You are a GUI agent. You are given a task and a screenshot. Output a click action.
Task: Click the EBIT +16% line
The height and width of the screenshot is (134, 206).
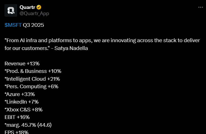tap(17, 117)
